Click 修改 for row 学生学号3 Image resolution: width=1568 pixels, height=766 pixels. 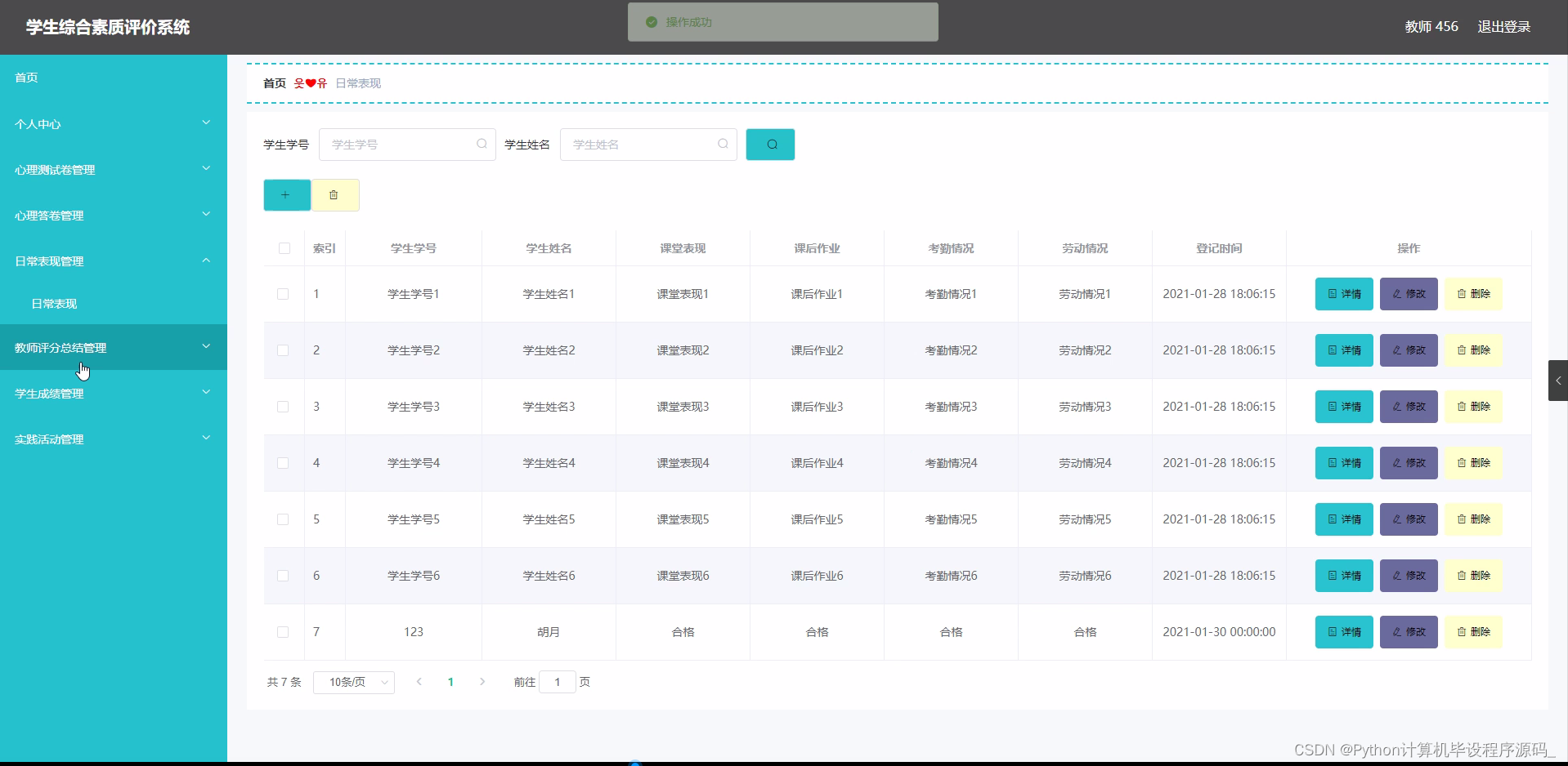[1409, 407]
